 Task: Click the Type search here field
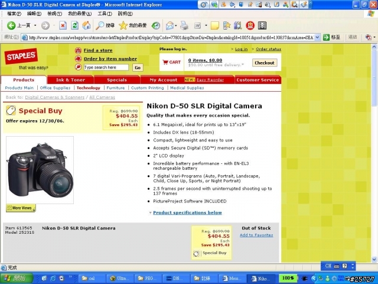106,67
